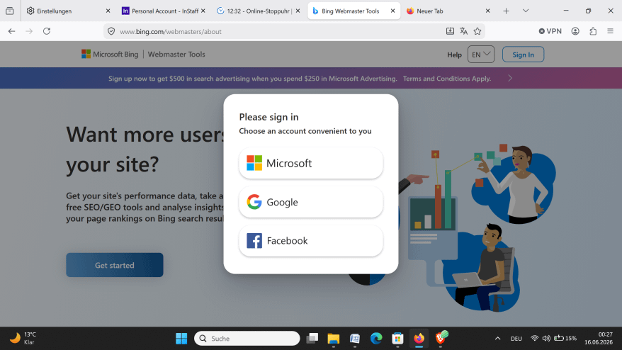Choose the Google sign-in option
Screen dimensions: 622x350
click(310, 202)
